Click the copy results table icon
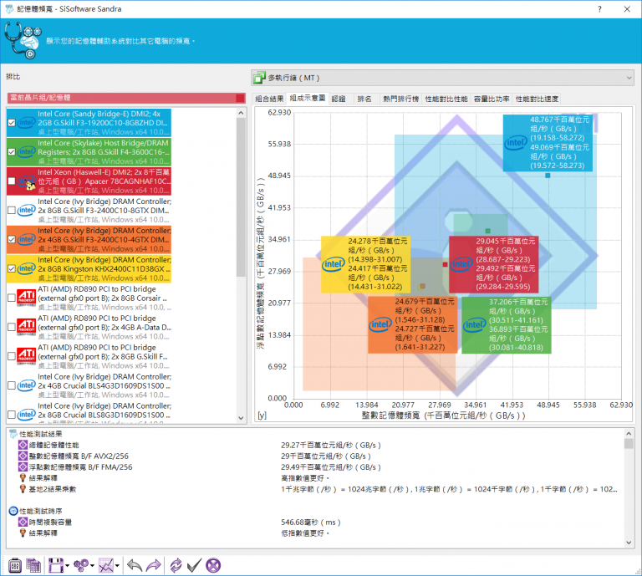This screenshot has height=576, width=642. pyautogui.click(x=33, y=566)
